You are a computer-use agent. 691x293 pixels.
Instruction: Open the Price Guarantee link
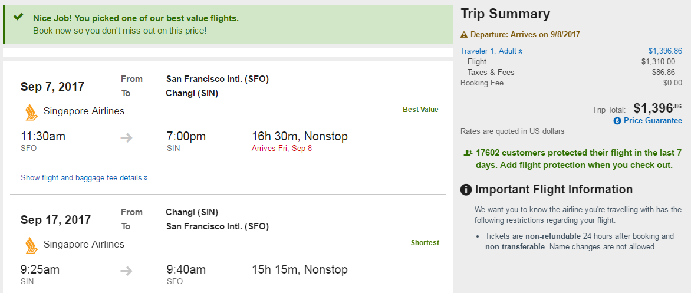[653, 121]
